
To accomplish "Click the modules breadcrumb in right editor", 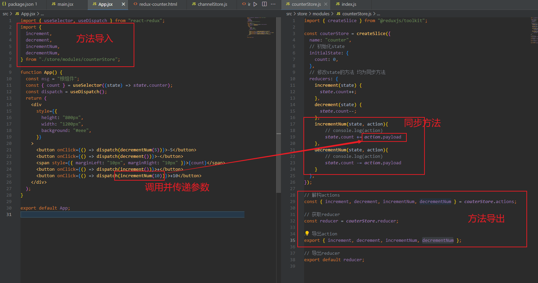I will (321, 14).
